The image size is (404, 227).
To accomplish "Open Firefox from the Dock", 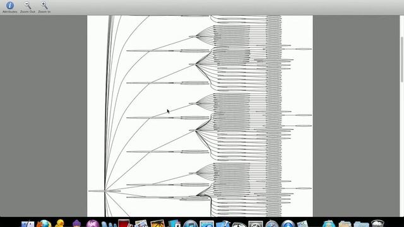I will tap(44, 223).
